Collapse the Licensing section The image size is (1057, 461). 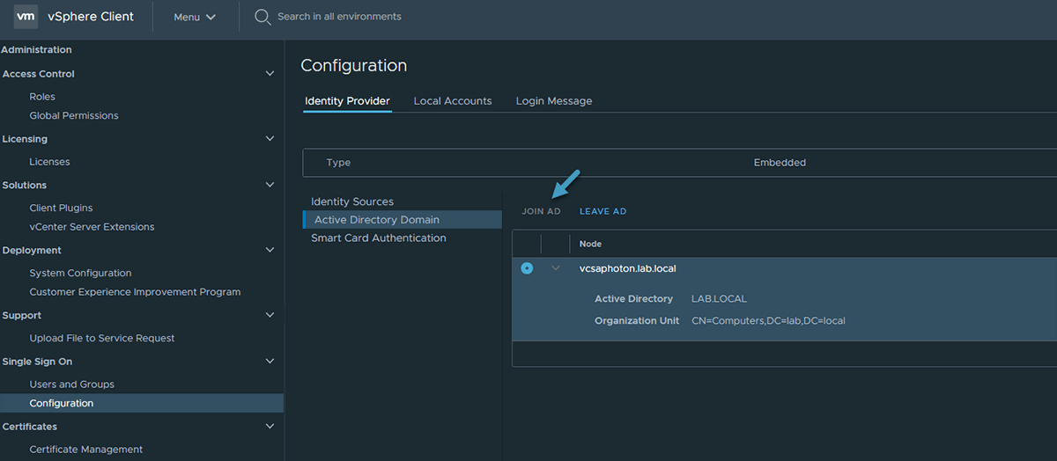270,139
